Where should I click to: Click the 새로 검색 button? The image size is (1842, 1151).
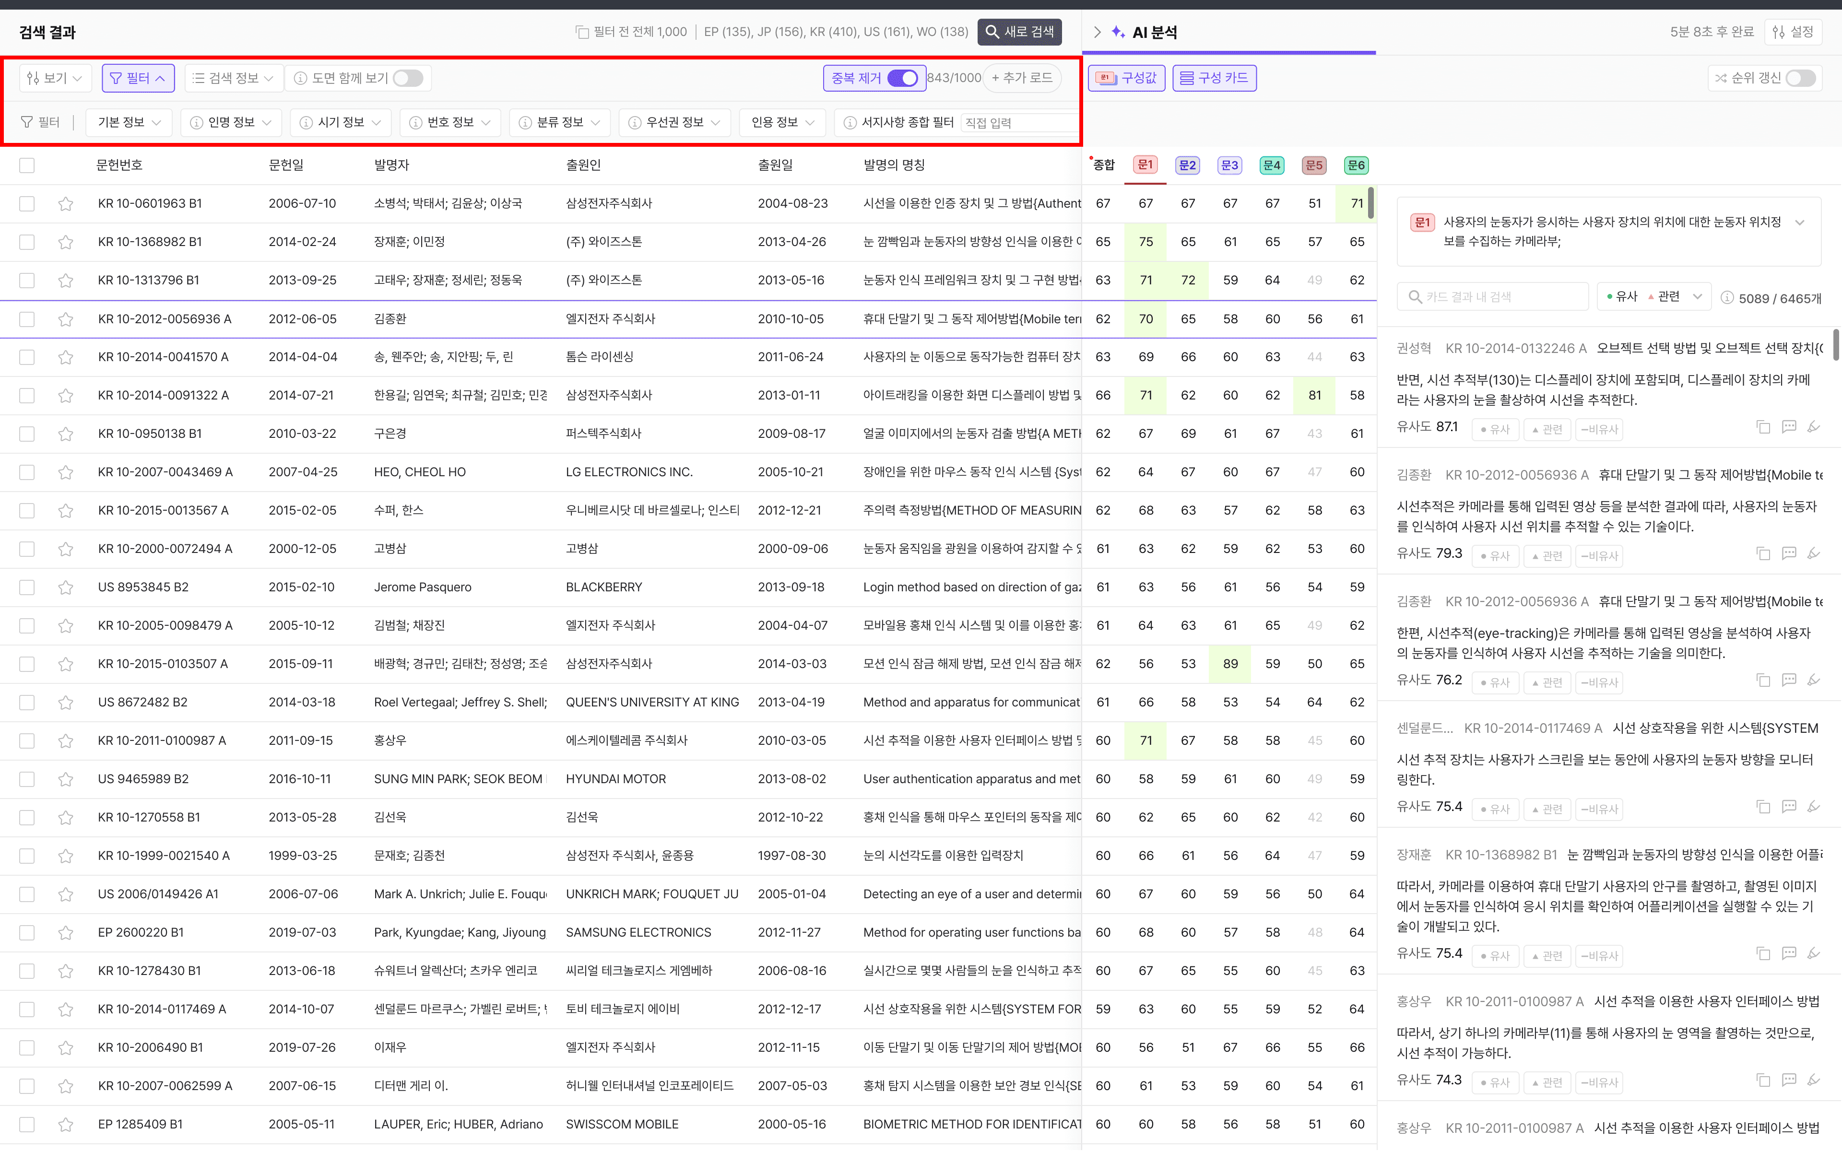click(1019, 32)
